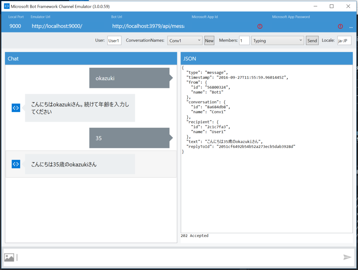The width and height of the screenshot is (358, 270).
Task: Click the Microsoft App Id warning icon
Action: 260,26
